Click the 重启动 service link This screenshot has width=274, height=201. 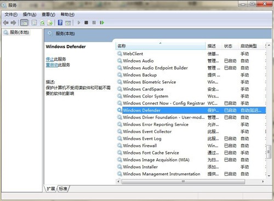tap(52, 65)
